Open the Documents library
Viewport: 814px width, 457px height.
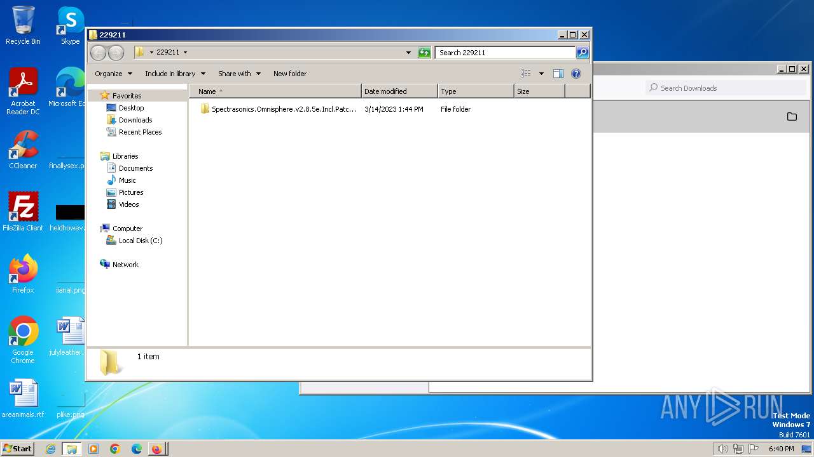coord(135,168)
